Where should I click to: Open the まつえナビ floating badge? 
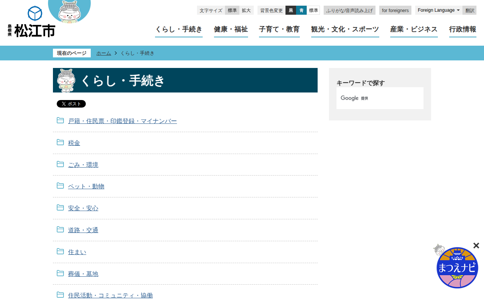457,267
